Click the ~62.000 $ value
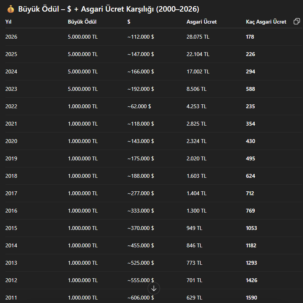Image resolution: width=303 pixels, height=303 pixels. [x=139, y=107]
